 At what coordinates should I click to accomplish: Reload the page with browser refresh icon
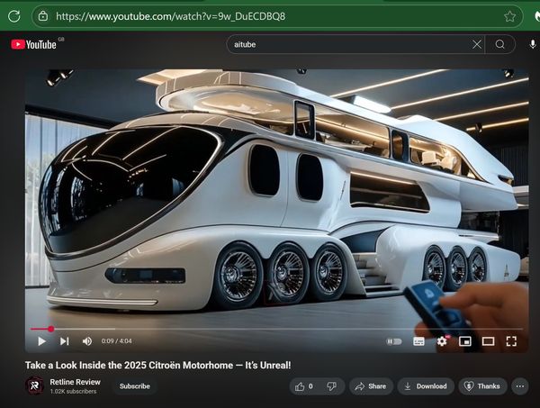[x=14, y=16]
